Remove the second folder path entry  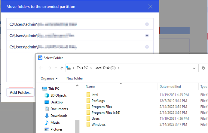147,36
